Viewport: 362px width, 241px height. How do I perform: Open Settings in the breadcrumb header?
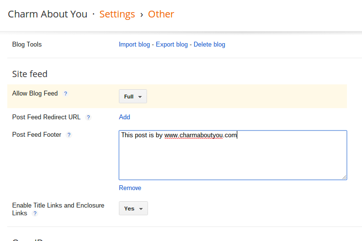point(117,14)
